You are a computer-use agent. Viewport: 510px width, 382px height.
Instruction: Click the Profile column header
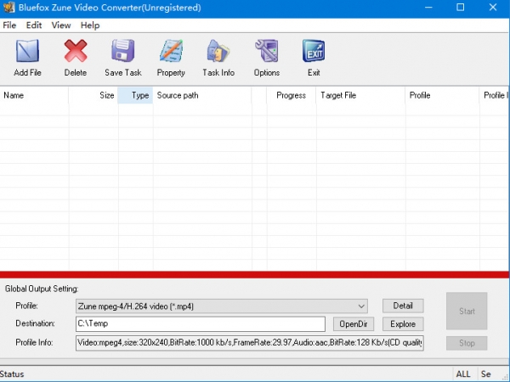442,95
